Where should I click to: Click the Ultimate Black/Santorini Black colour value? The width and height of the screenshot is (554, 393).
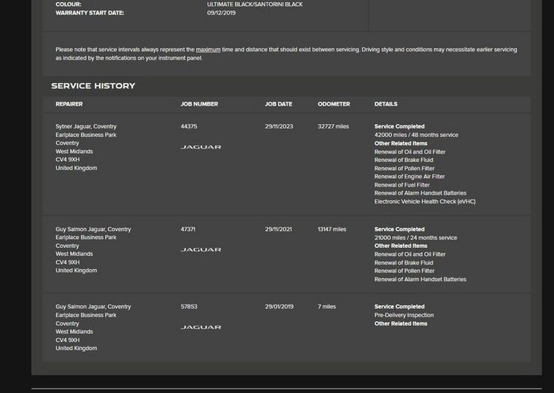pyautogui.click(x=255, y=4)
